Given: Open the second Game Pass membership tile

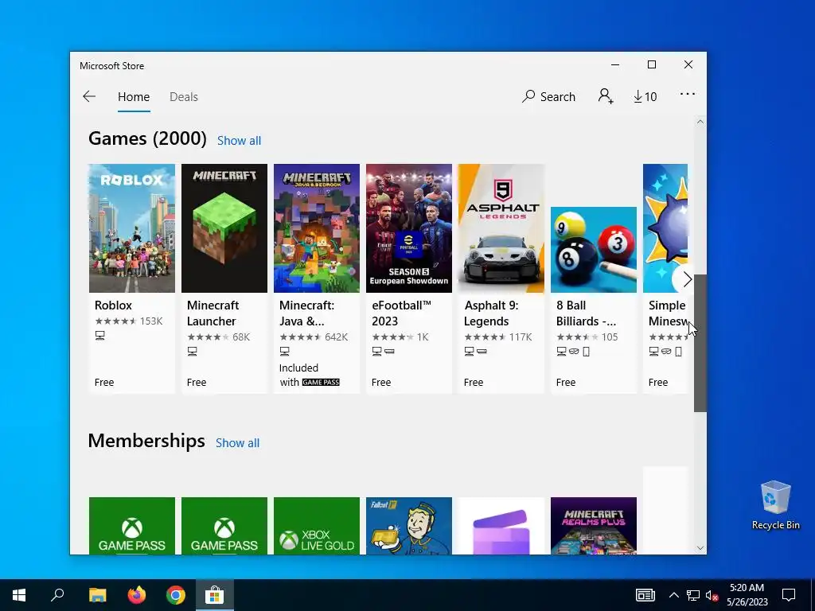Looking at the screenshot, I should tap(224, 526).
